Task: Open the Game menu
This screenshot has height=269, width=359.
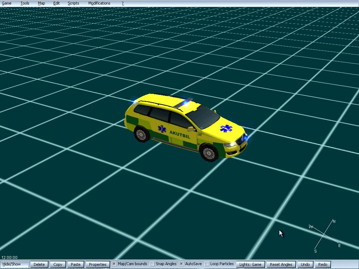Action: (7, 3)
